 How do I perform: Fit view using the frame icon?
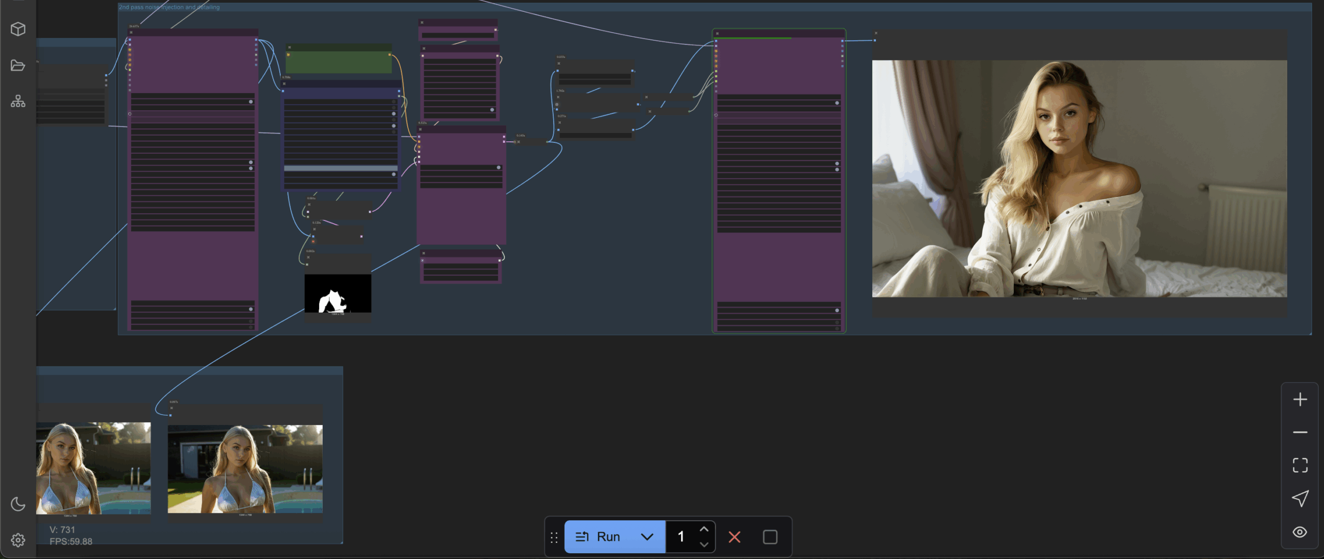point(1300,465)
